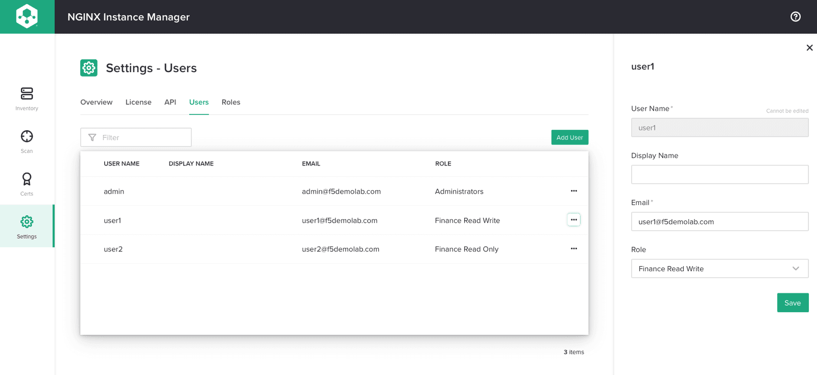Screen dimensions: 817x375
Task: Open actions menu for admin row
Action: click(x=573, y=191)
